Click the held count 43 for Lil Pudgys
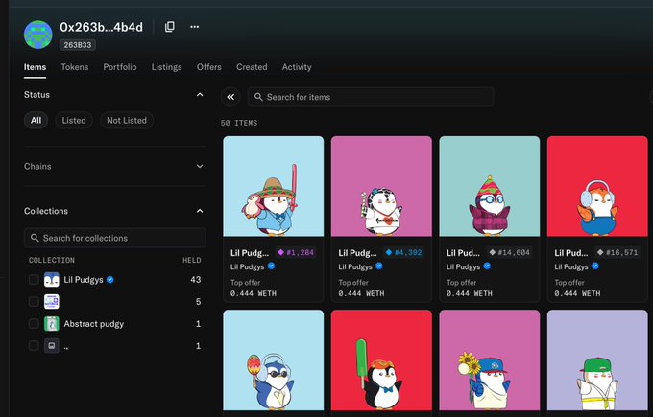Viewport: 653px width, 417px height. pyautogui.click(x=196, y=279)
